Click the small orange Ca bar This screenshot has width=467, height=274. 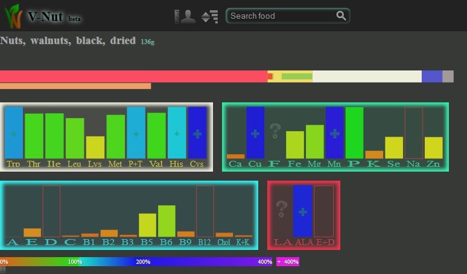coord(235,157)
